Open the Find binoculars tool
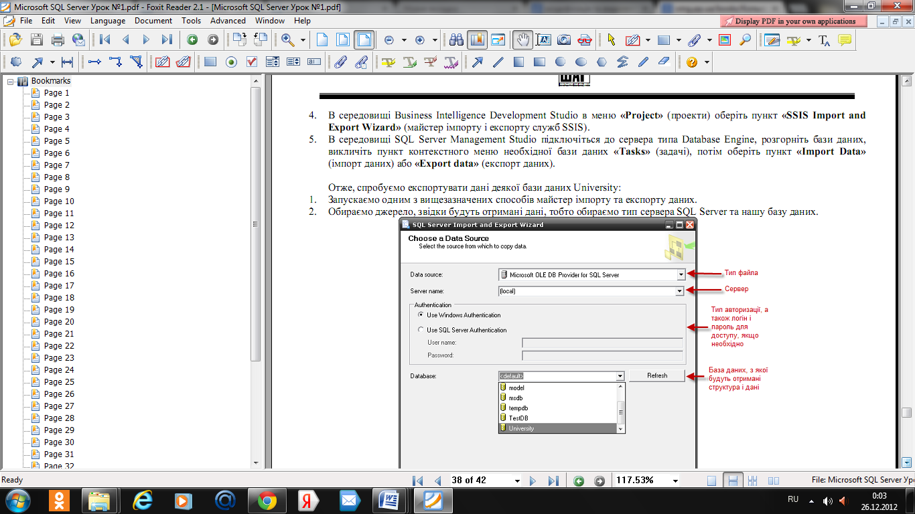This screenshot has height=514, width=915. (x=456, y=39)
